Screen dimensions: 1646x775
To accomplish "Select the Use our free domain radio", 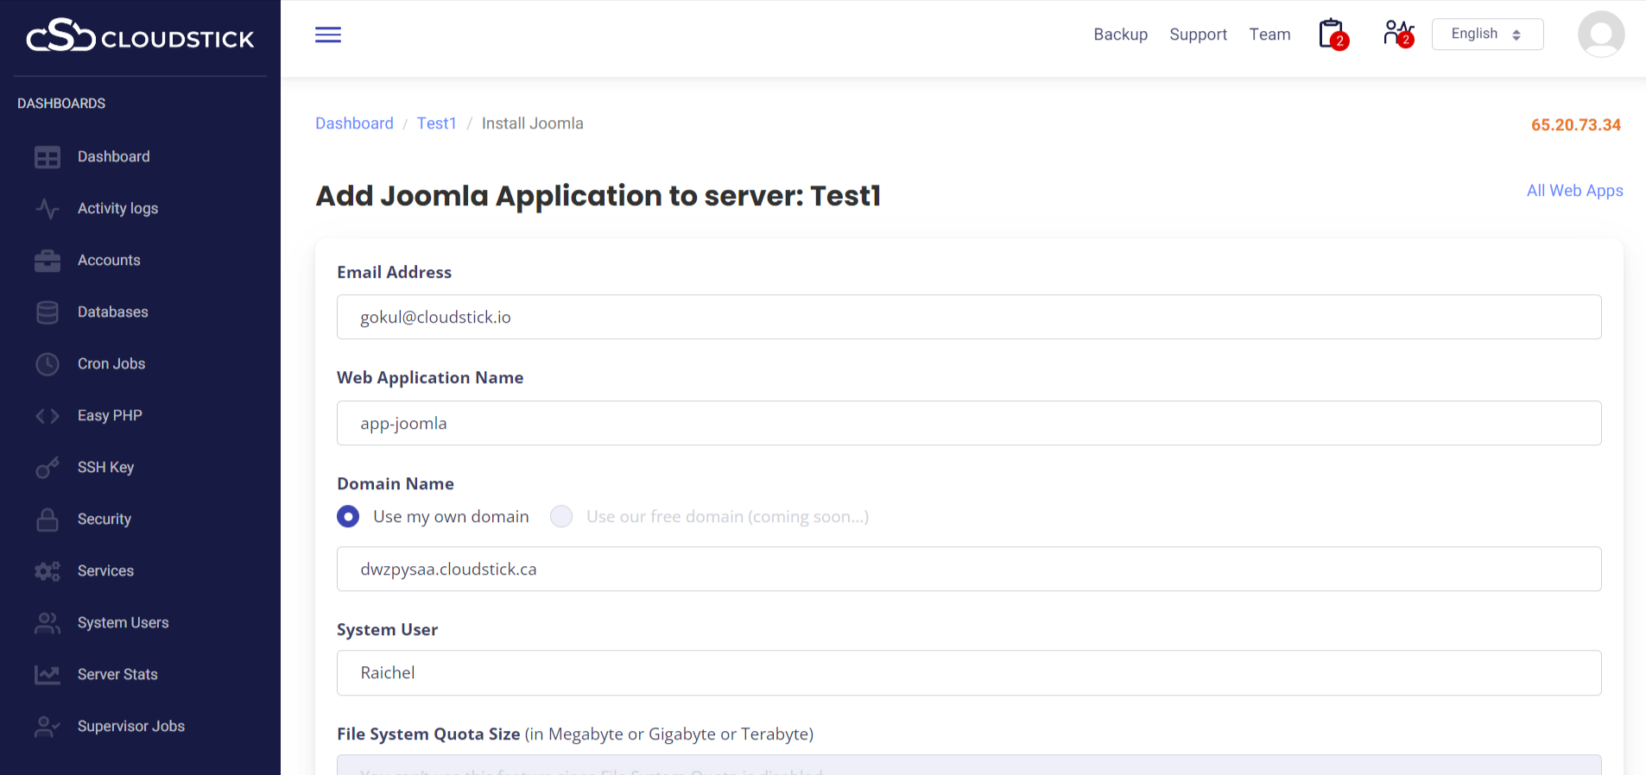I will coord(561,516).
